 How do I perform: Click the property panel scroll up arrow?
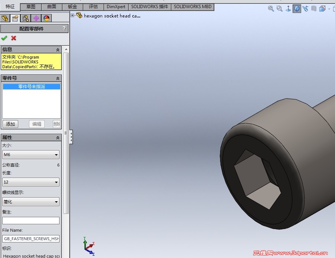click(66, 49)
